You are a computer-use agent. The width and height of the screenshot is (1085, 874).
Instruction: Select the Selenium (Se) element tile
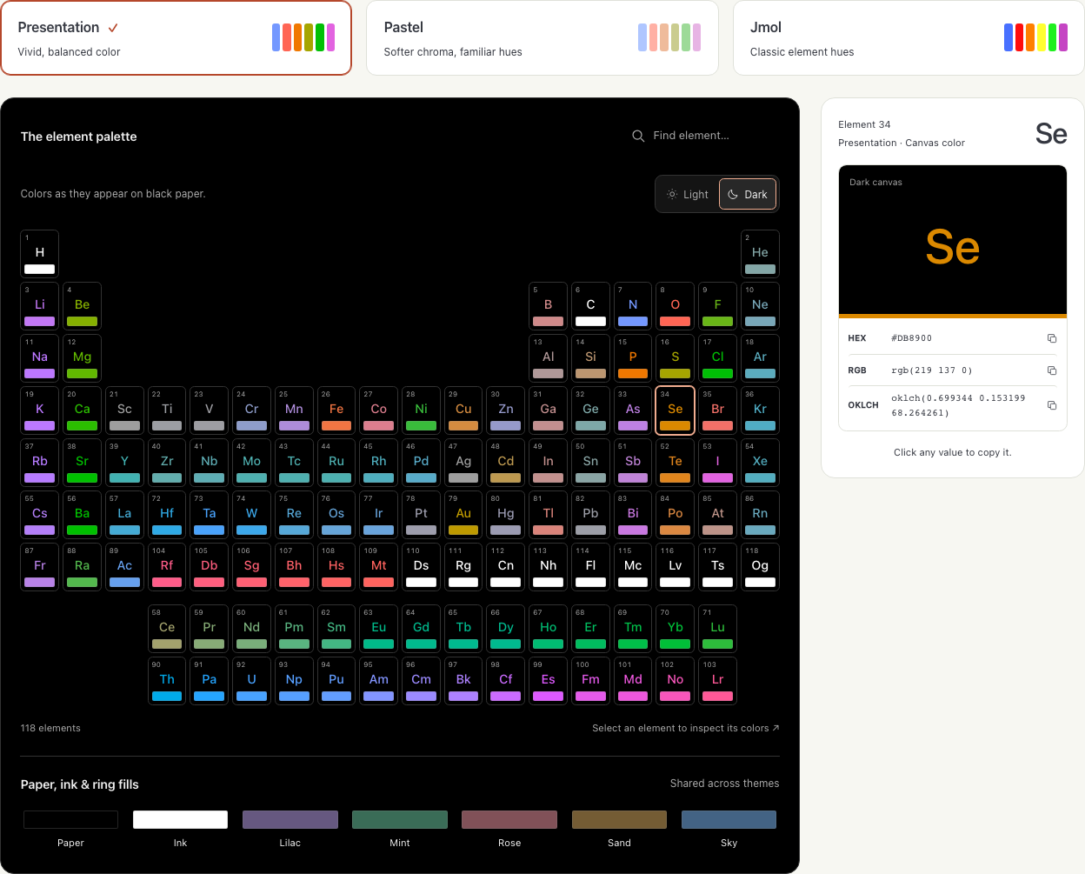point(676,410)
